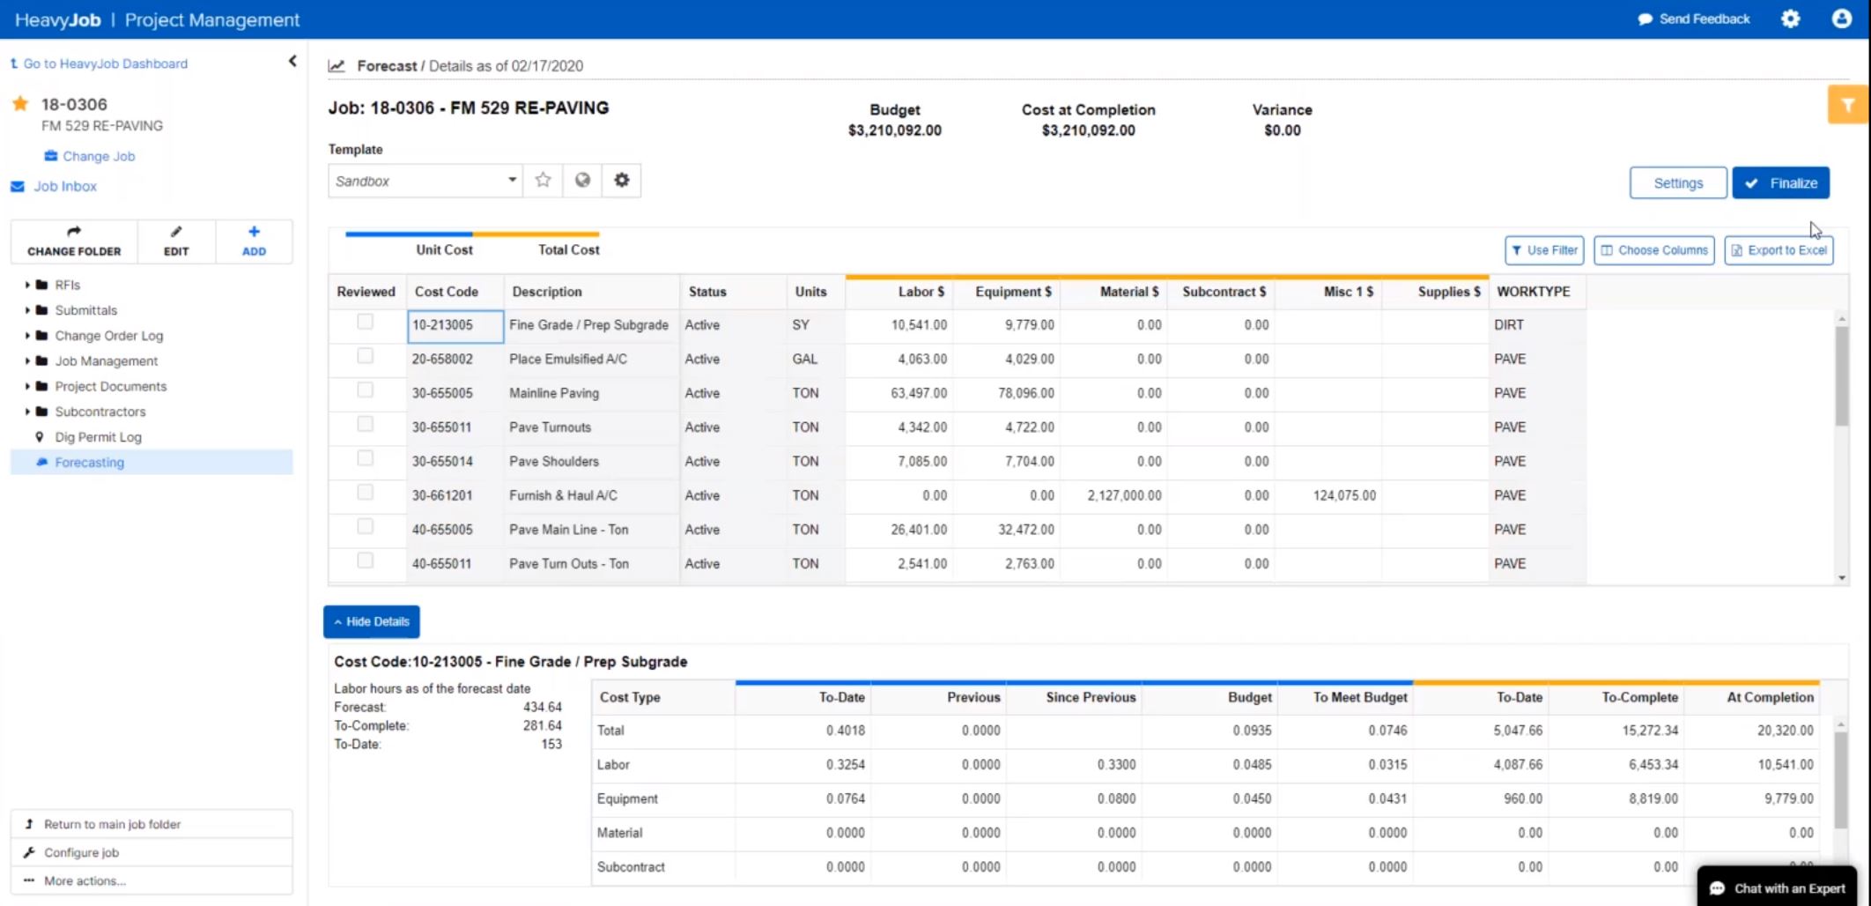Open the user account profile icon
The image size is (1871, 906).
click(1842, 19)
